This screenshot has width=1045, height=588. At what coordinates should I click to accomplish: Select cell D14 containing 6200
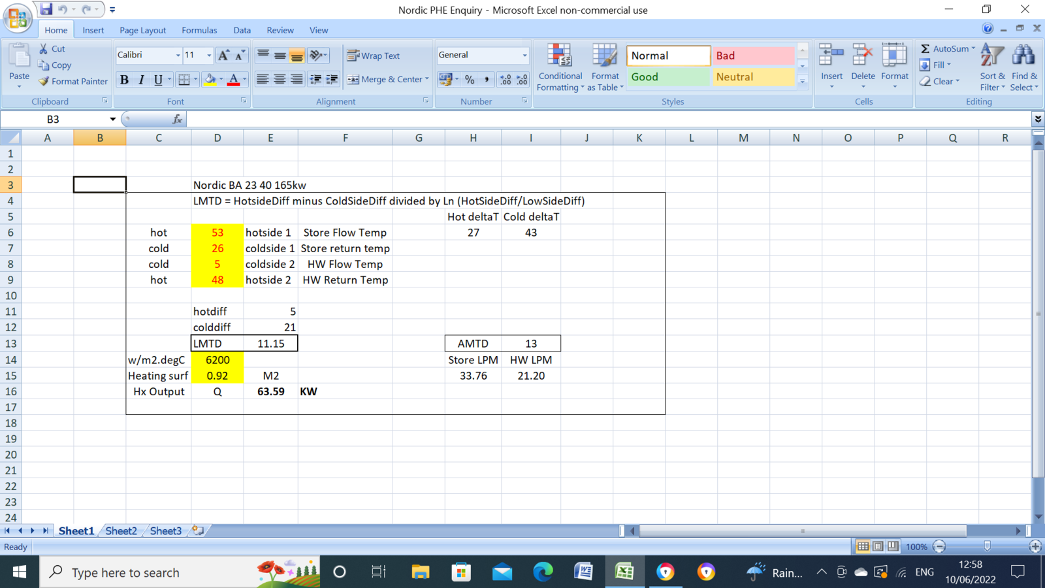point(217,360)
